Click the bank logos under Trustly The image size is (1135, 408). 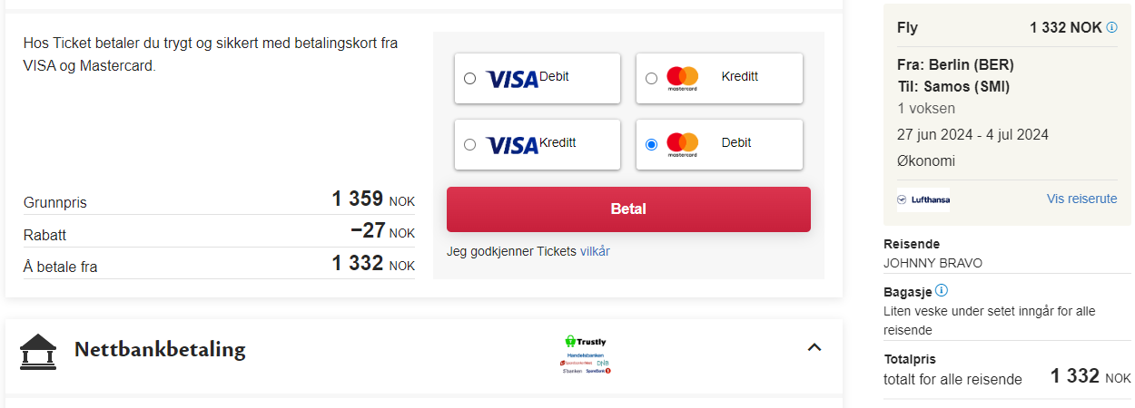(x=586, y=363)
